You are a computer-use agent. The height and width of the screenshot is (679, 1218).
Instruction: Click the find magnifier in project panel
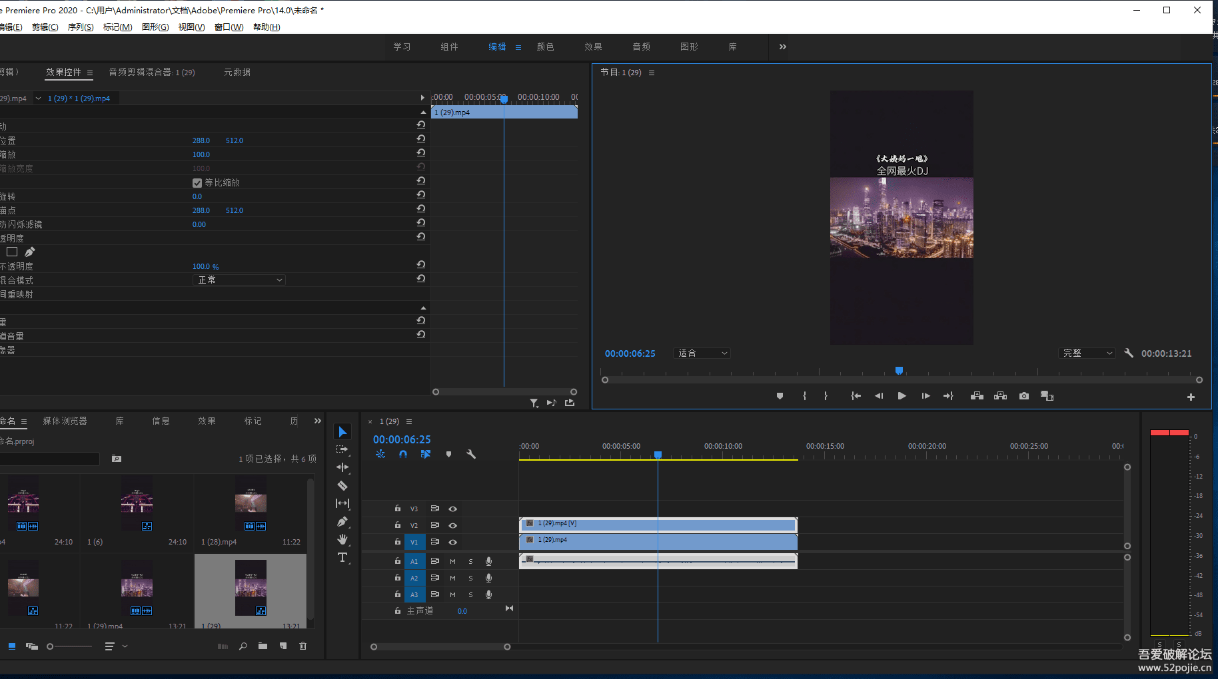243,646
